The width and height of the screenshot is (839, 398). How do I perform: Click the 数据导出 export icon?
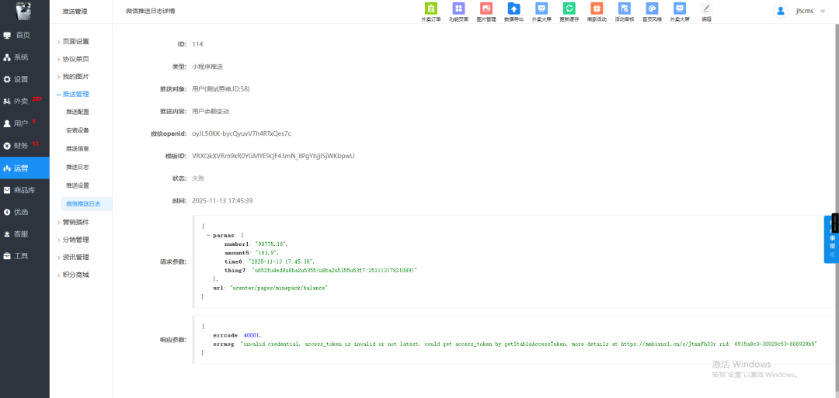pos(513,11)
